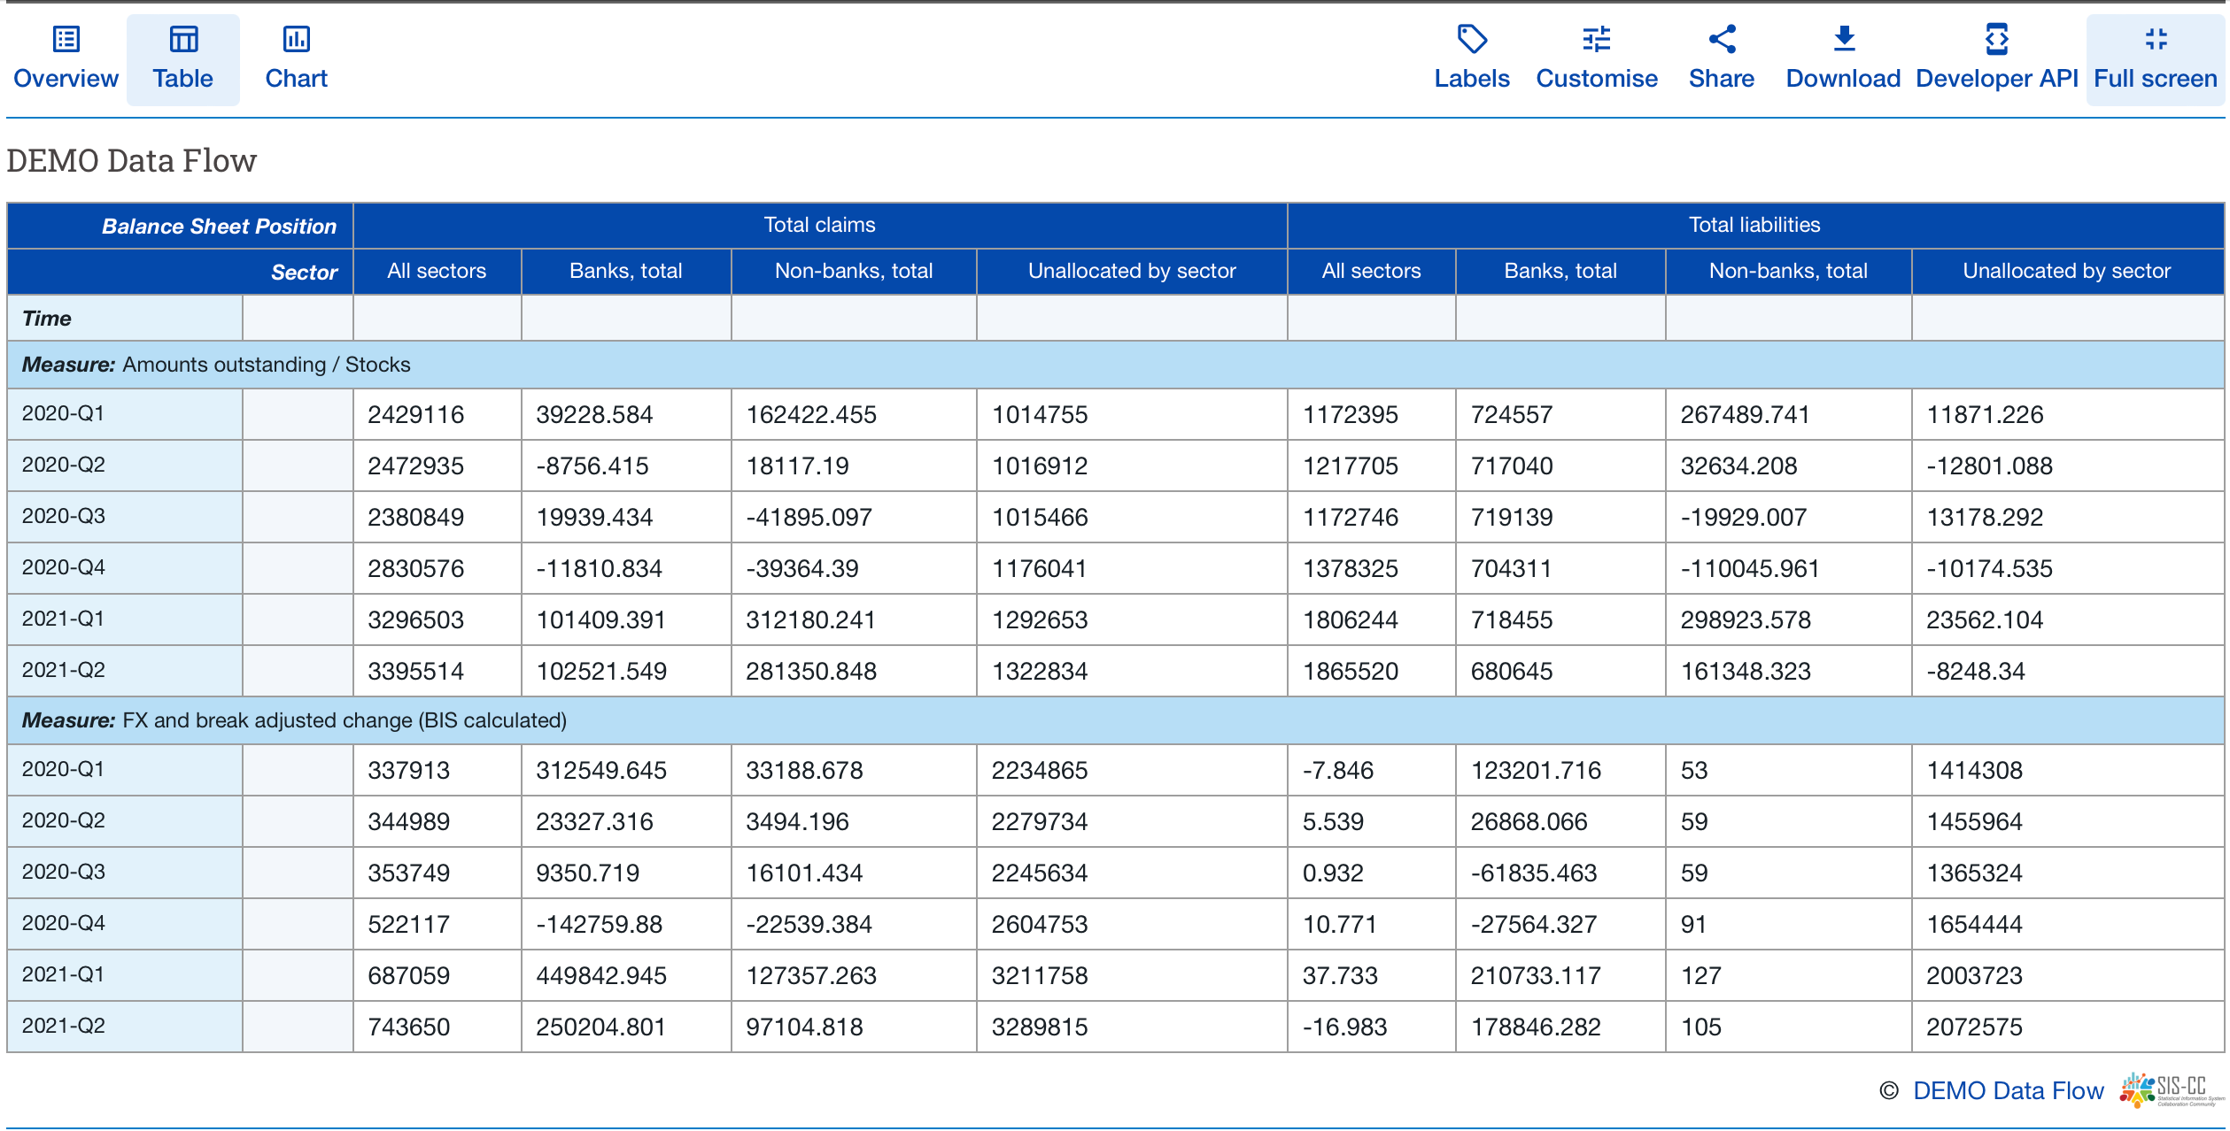Click the Download arrow icon
Image resolution: width=2230 pixels, height=1131 pixels.
(1843, 40)
